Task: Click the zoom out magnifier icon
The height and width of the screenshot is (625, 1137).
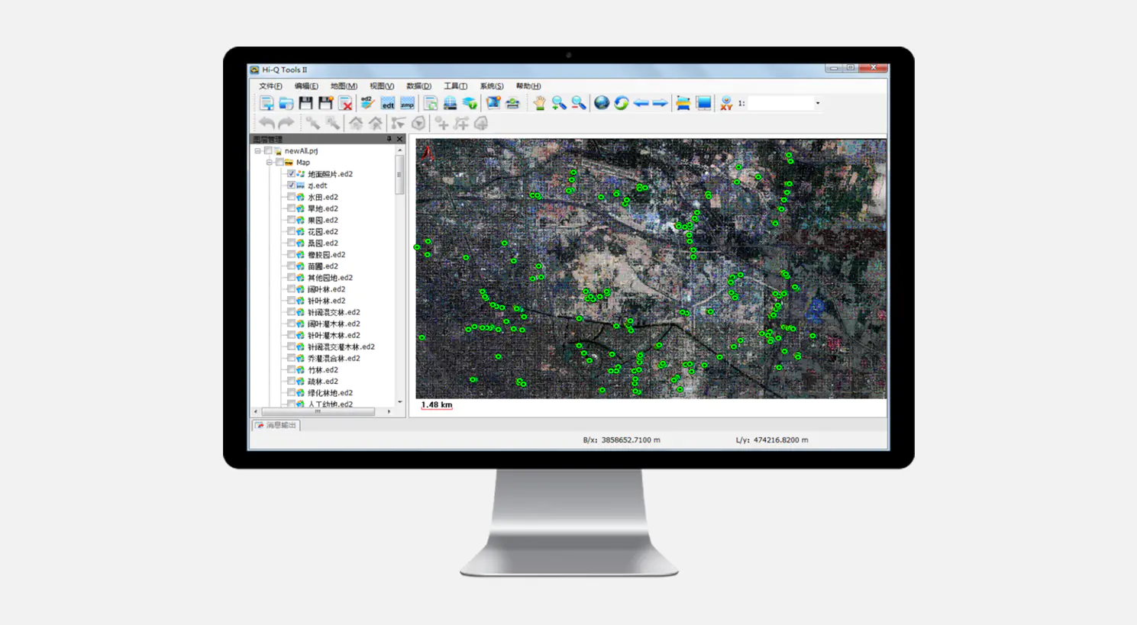Action: pos(579,103)
